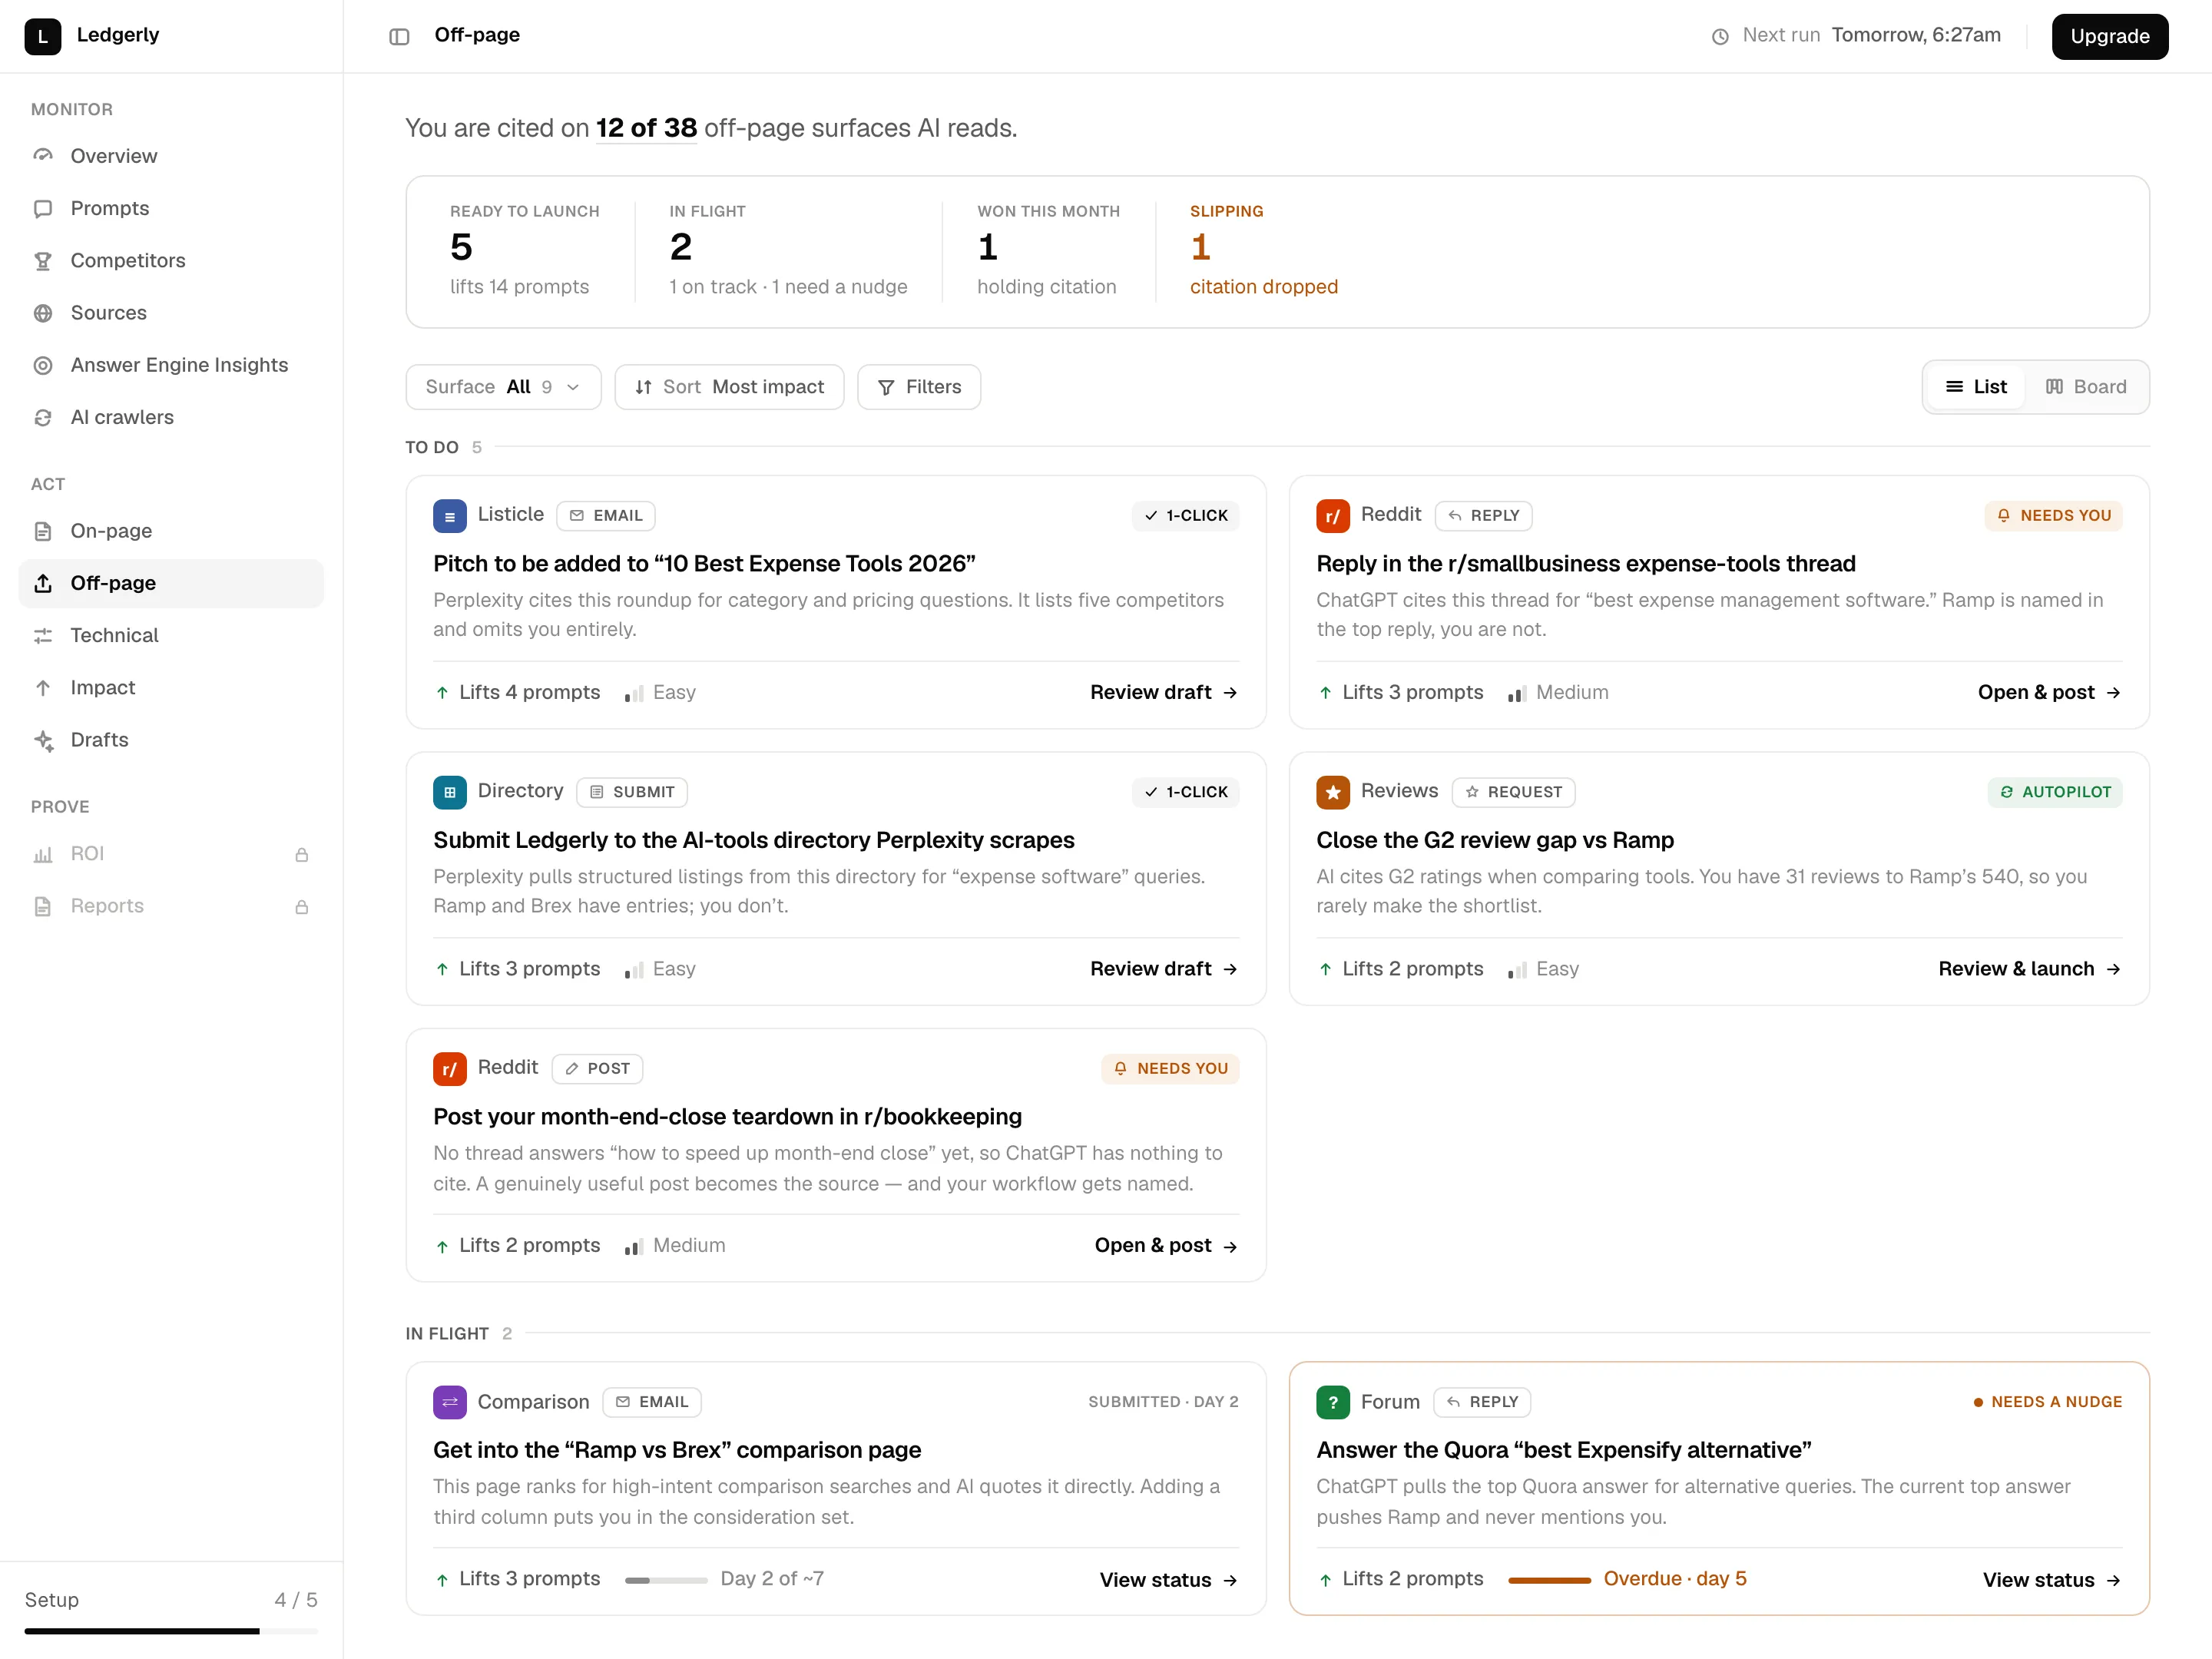Toggle the AUTOPILOT badge on Reviews card

(x=2055, y=792)
